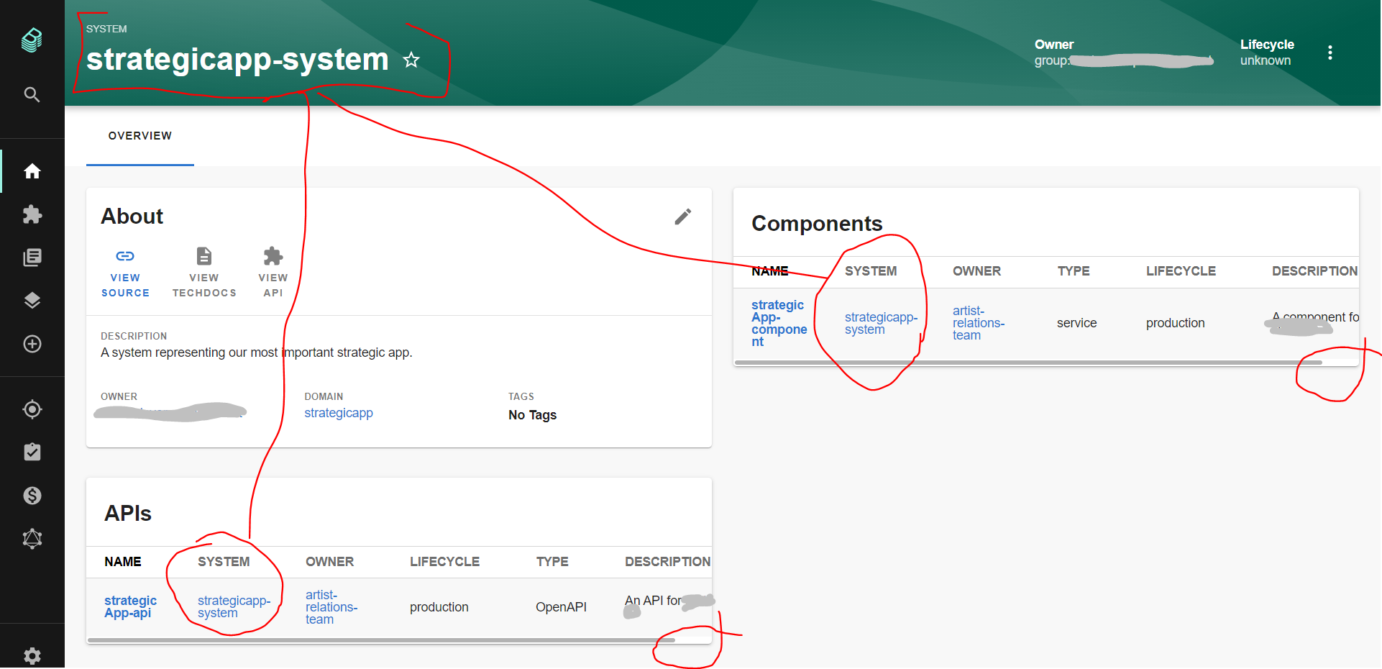The image size is (1382, 669).
Task: Star strategicapp-system as a favorite
Action: (x=412, y=60)
